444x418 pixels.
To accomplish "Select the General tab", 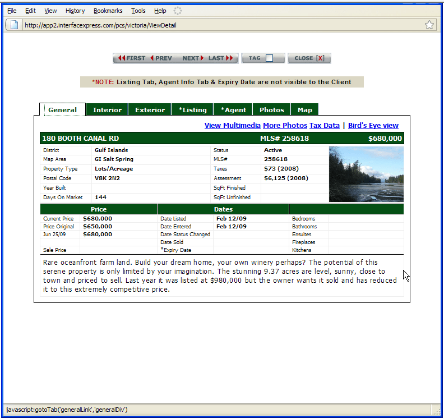I will click(x=62, y=109).
